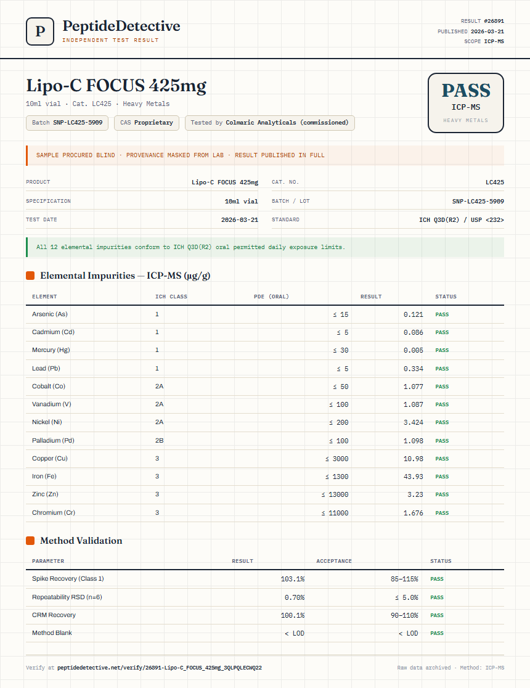This screenshot has width=530, height=688.
Task: Click Mercury result value 0.005
Action: [x=414, y=351]
